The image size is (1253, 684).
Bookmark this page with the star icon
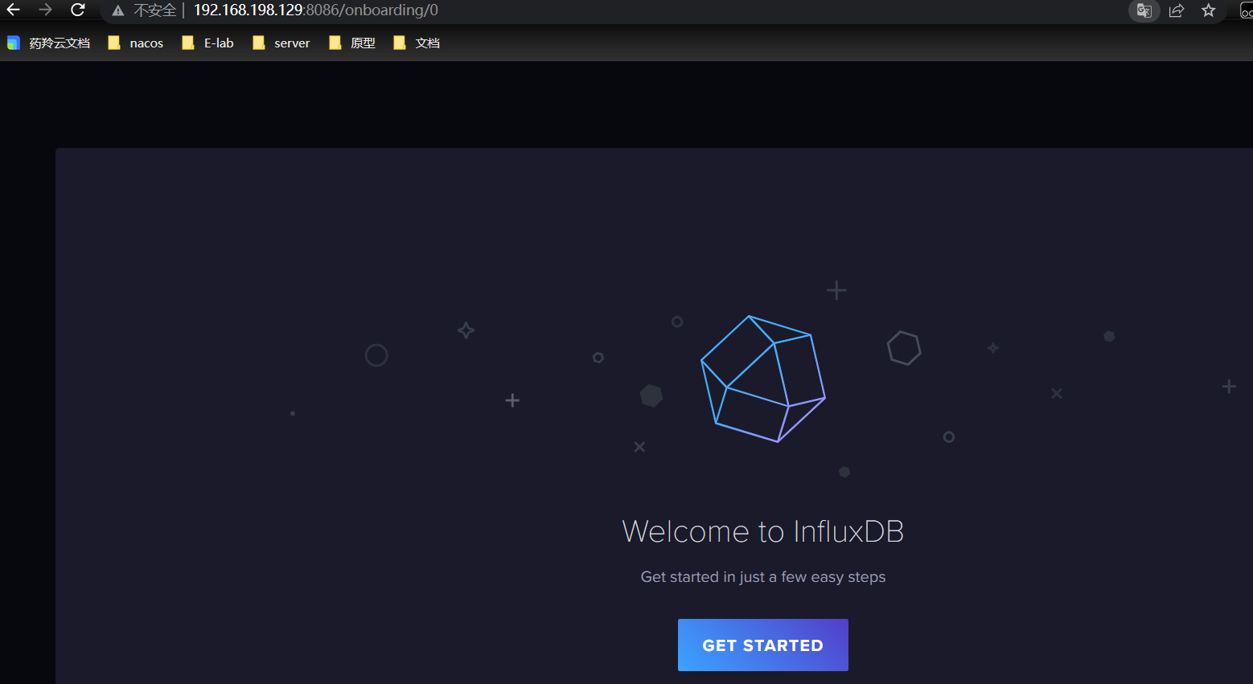(1209, 10)
